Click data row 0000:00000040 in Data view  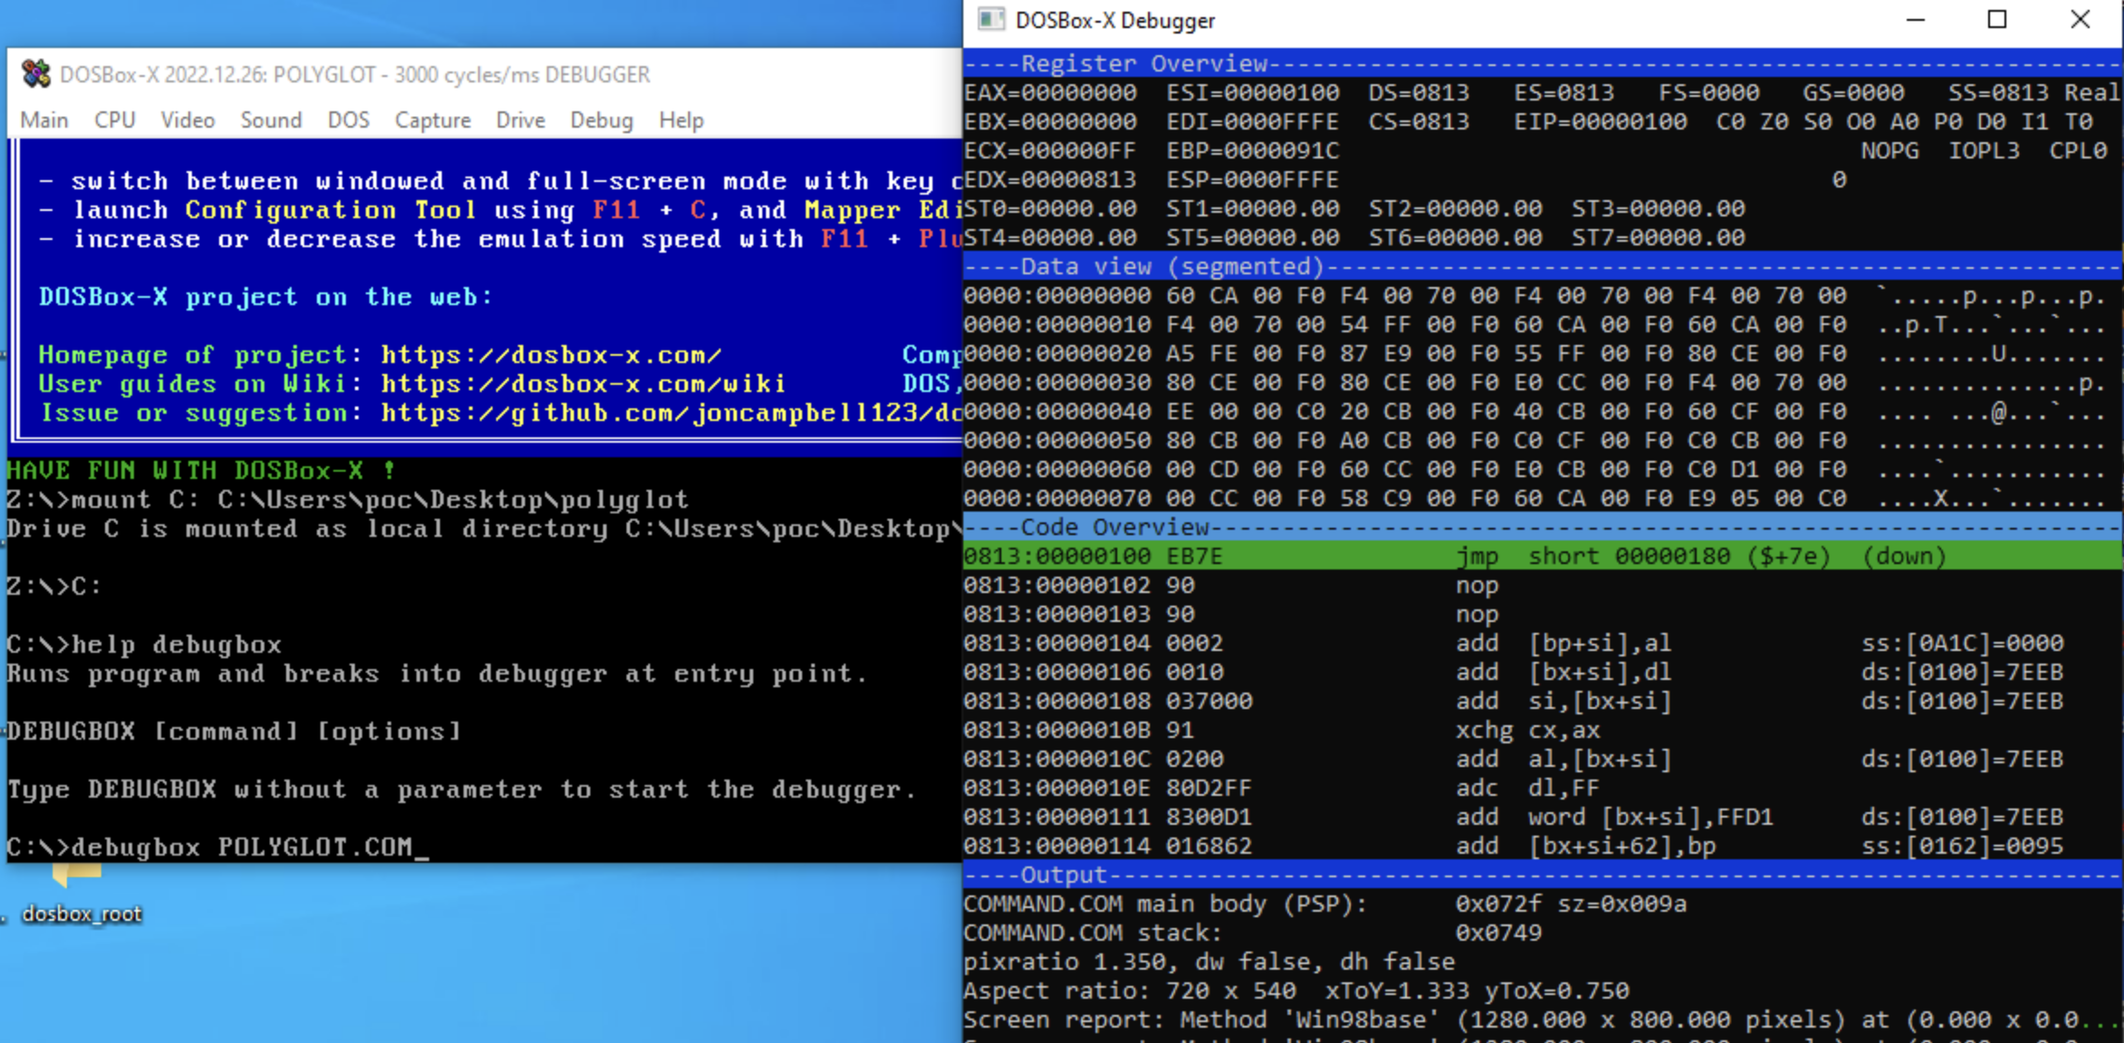(1536, 411)
